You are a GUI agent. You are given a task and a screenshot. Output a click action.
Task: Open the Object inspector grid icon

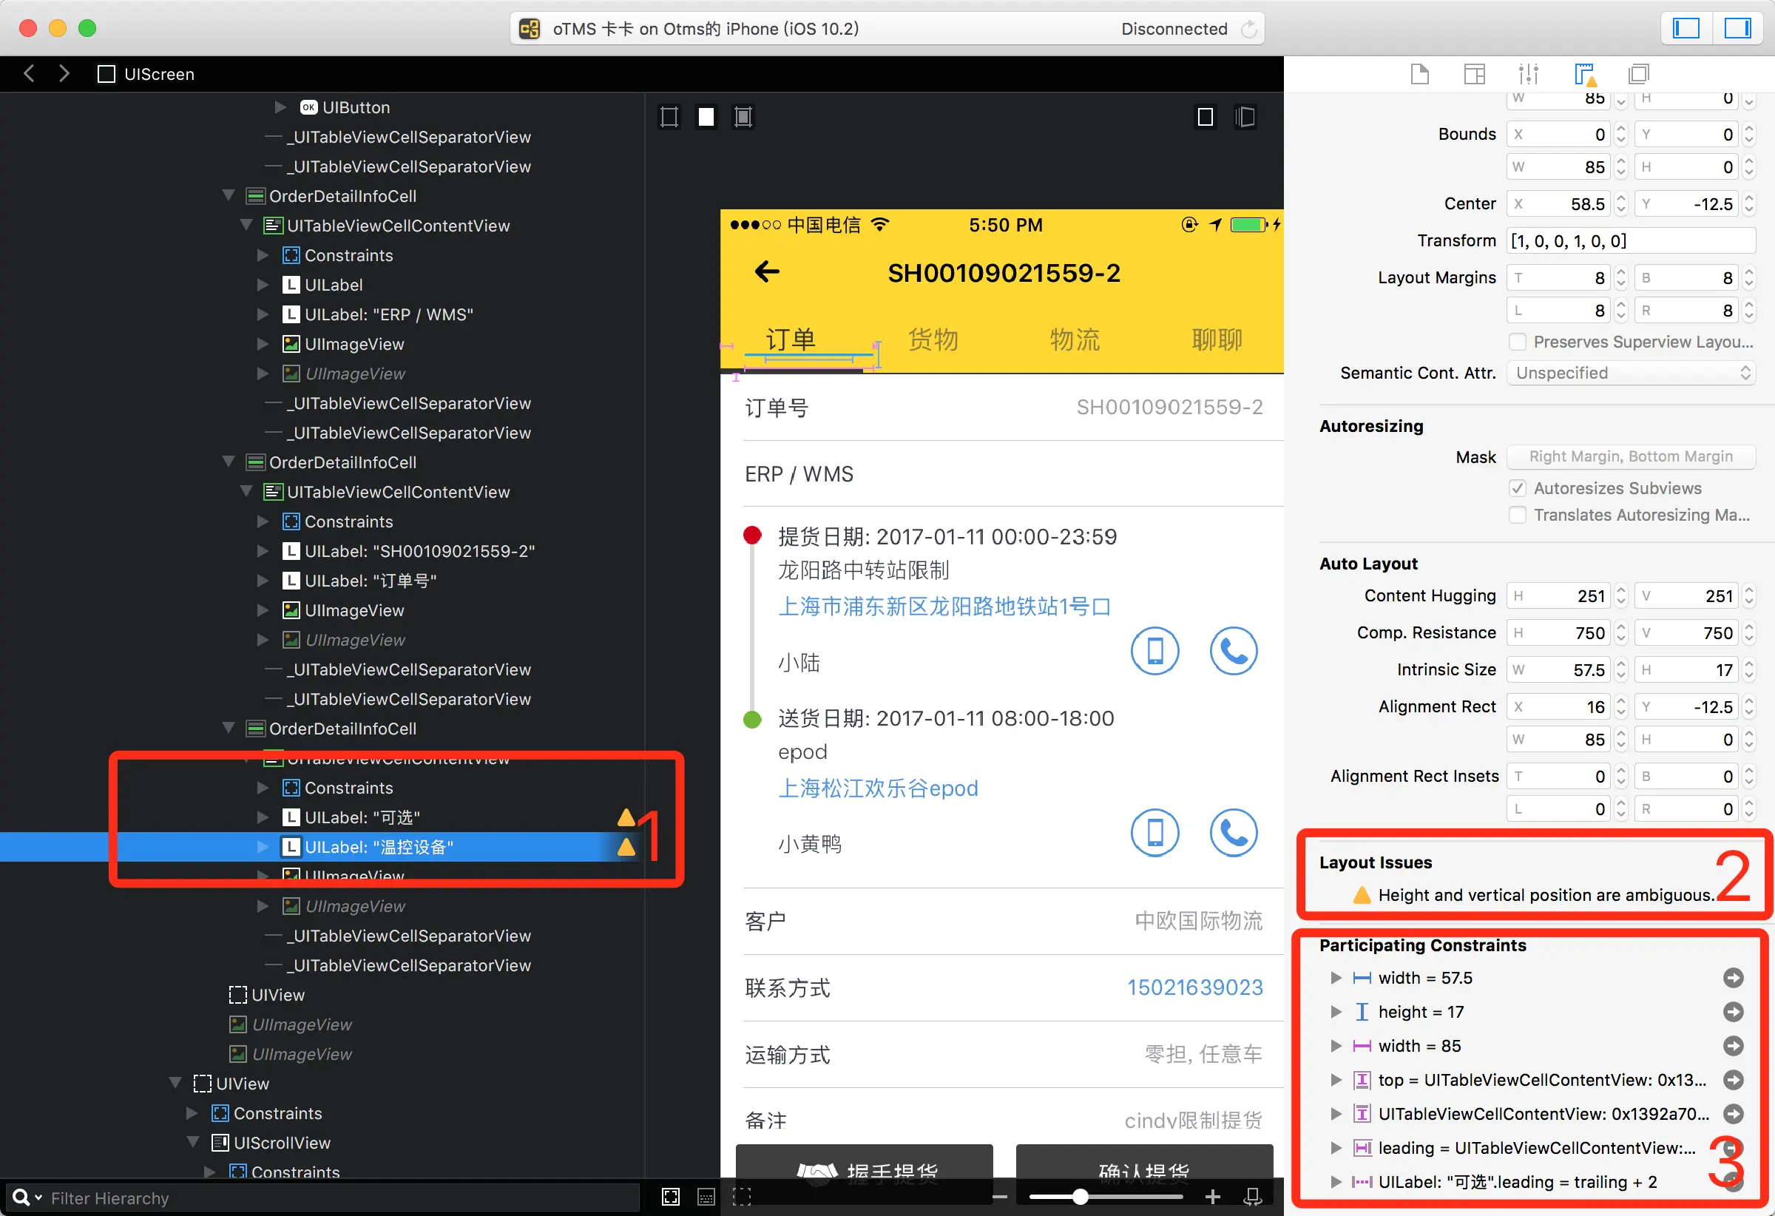coord(1474,74)
